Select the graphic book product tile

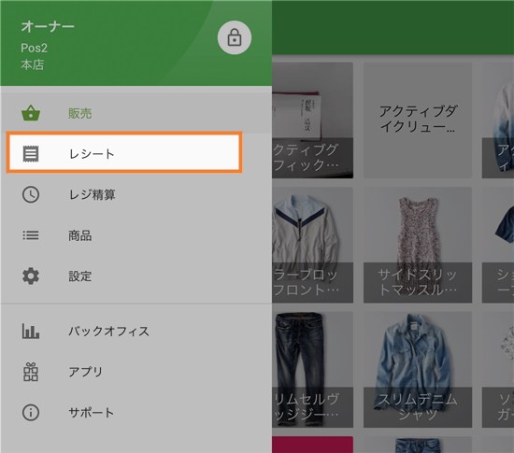(x=312, y=120)
